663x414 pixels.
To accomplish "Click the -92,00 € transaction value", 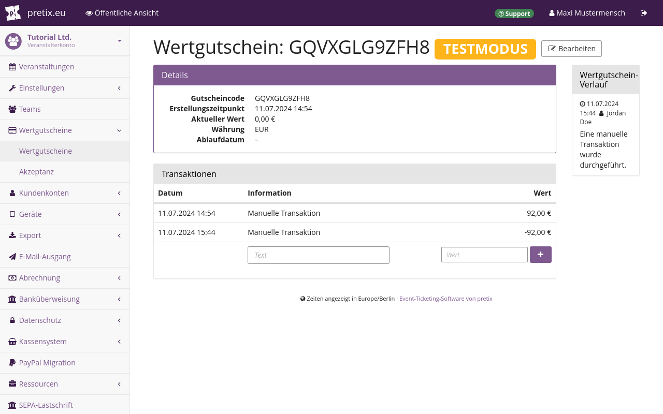I will coord(538,232).
